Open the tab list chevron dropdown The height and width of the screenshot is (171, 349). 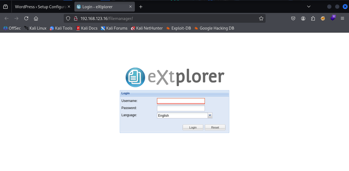pyautogui.click(x=309, y=7)
